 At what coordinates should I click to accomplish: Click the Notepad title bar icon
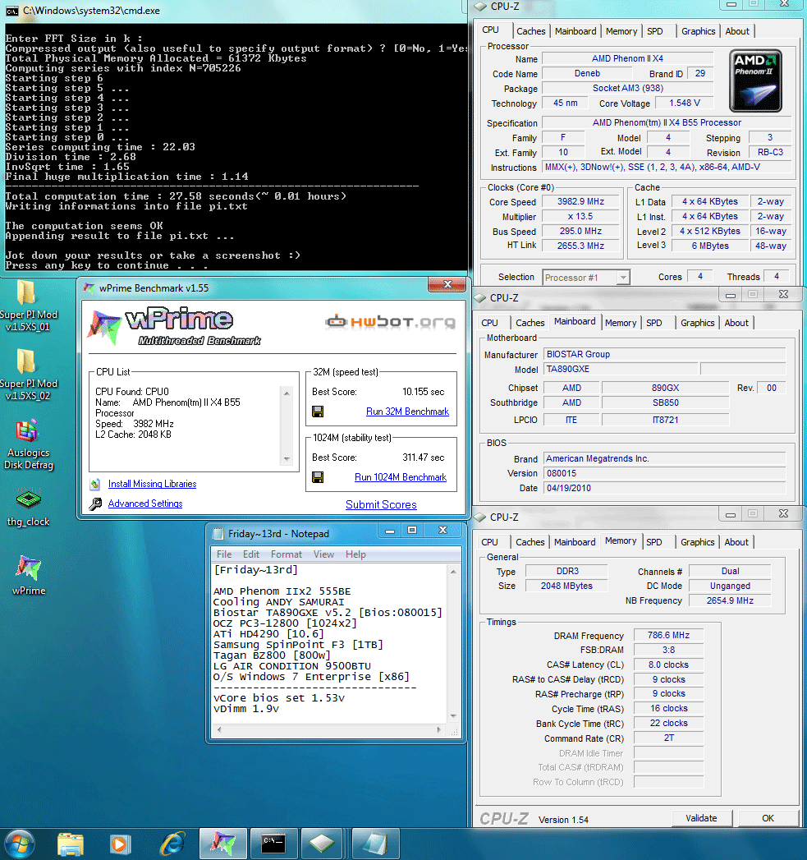pyautogui.click(x=218, y=534)
